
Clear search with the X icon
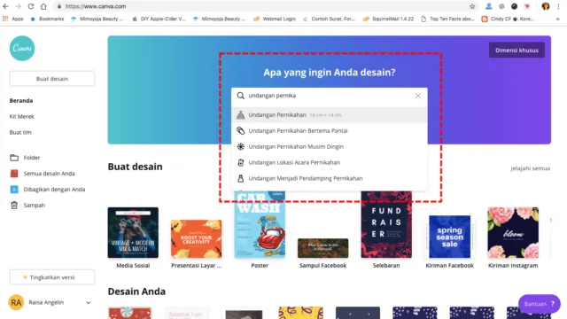click(418, 96)
